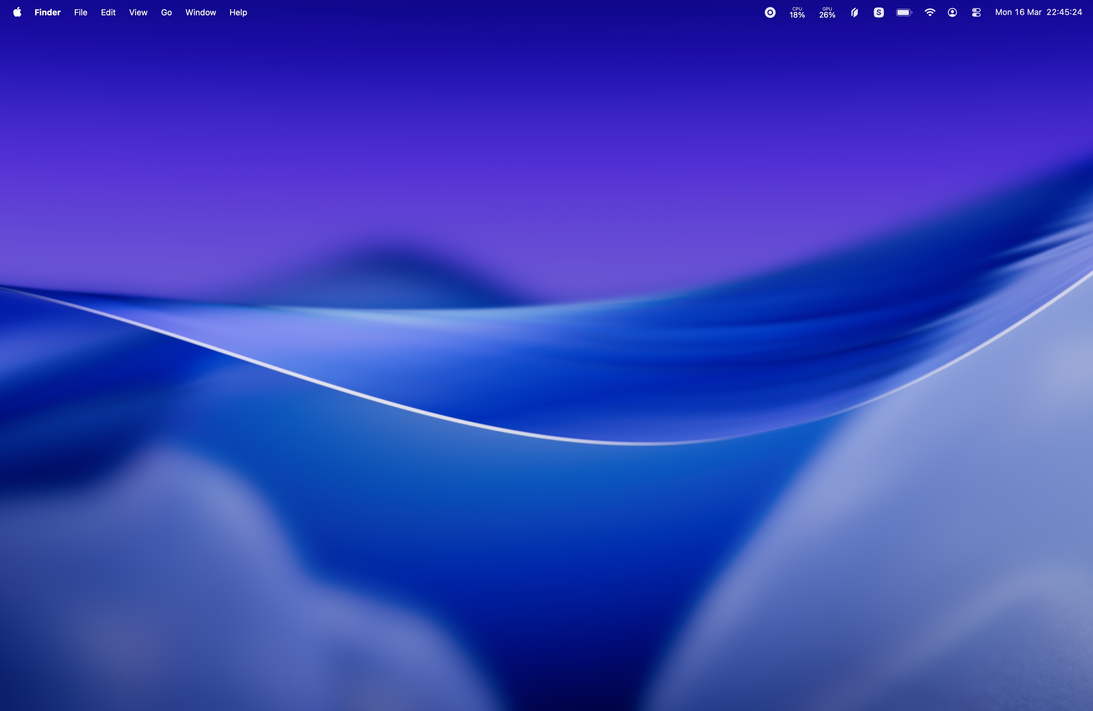Open the Wi-Fi status menu

(929, 12)
